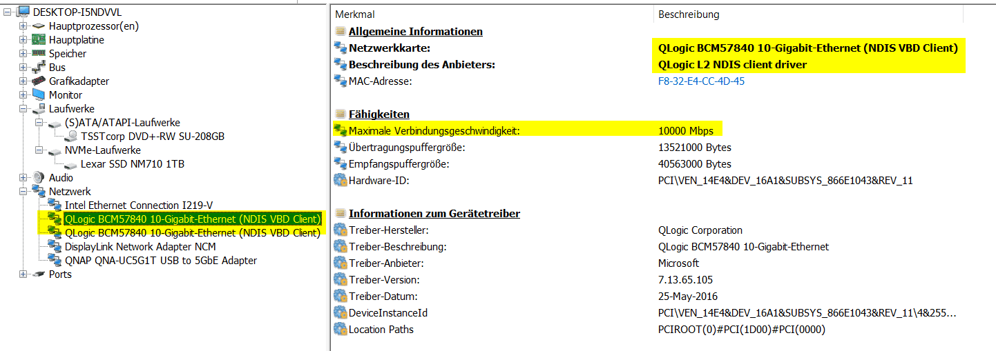Click the Grafikadapter icon in tree

coord(39,81)
